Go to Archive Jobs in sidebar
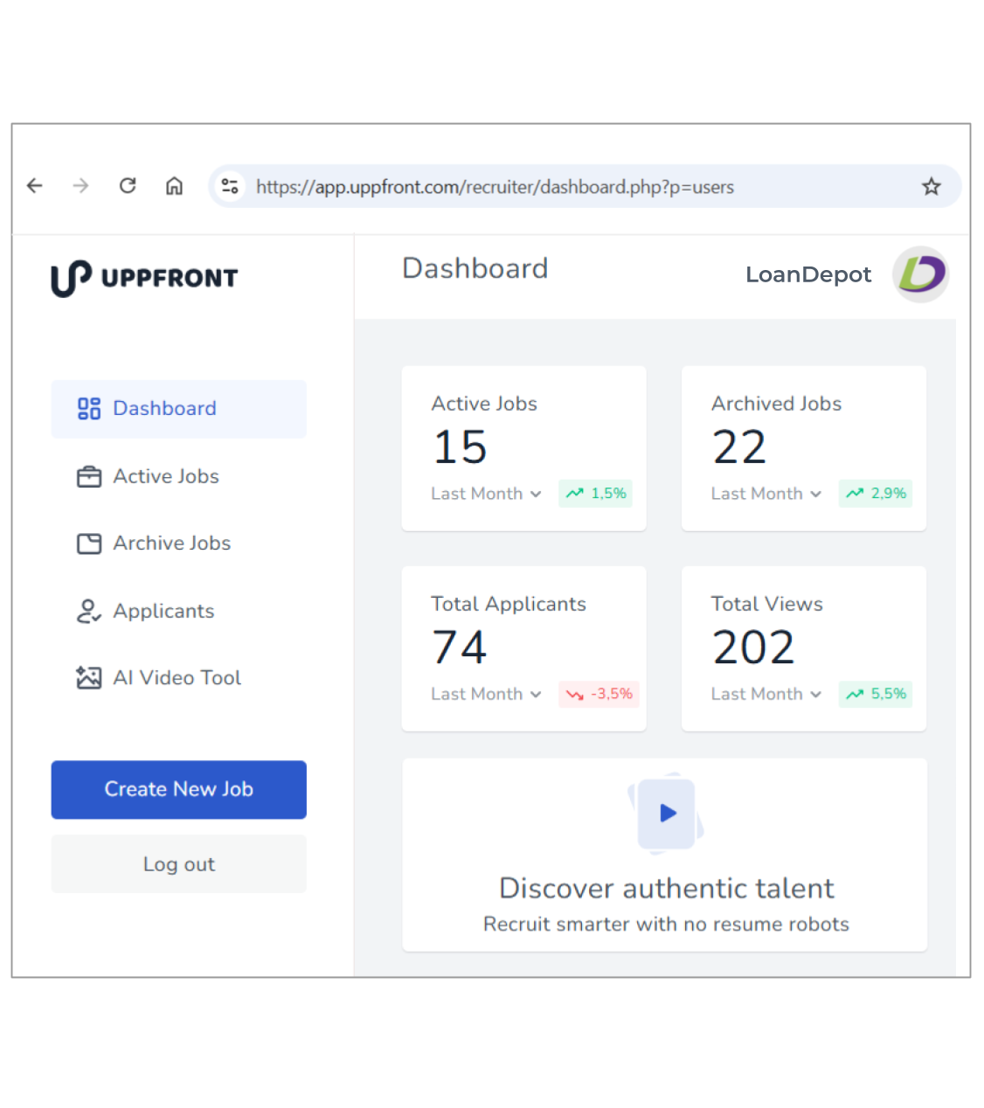This screenshot has height=1108, width=984. [171, 544]
